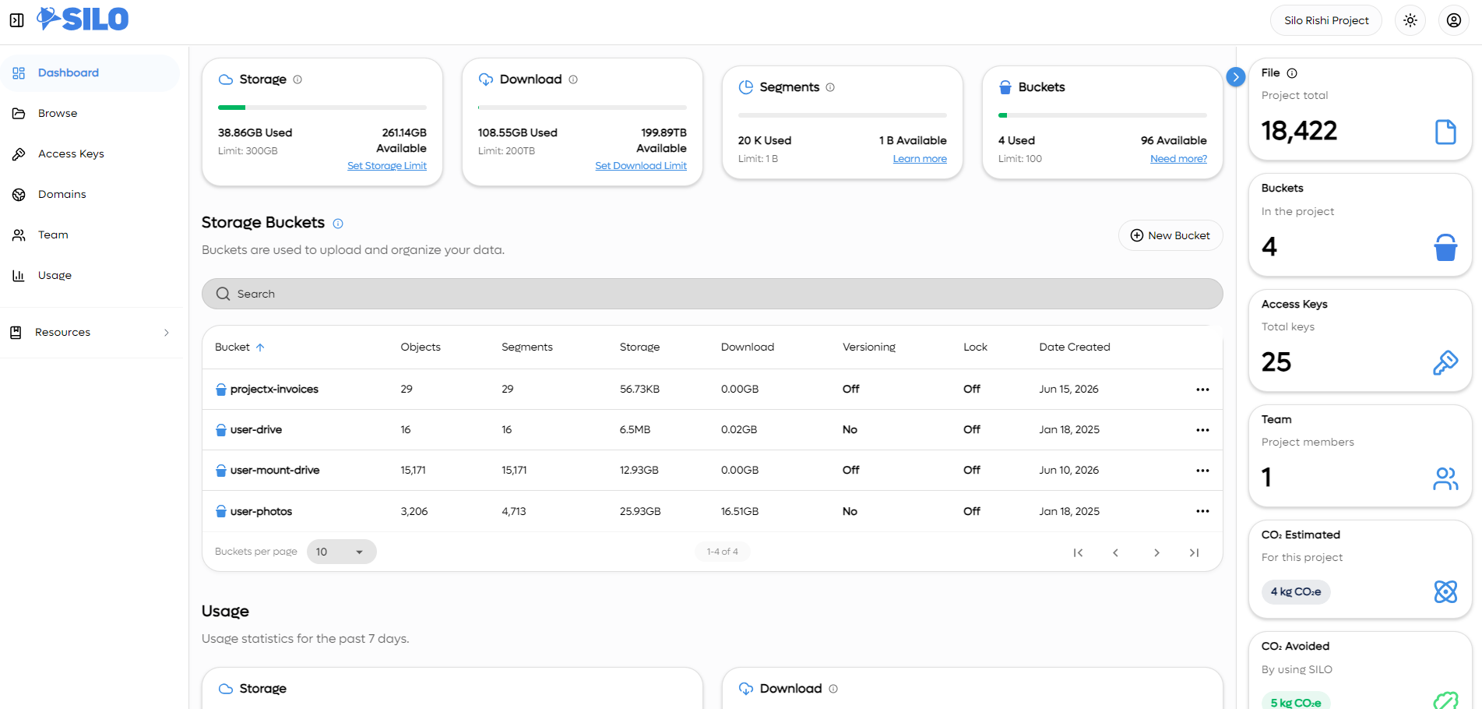Go to first page of buckets
The image size is (1482, 709).
click(x=1078, y=552)
